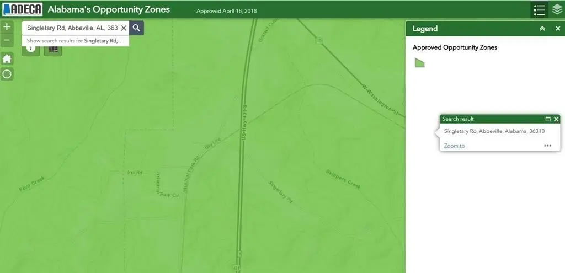The image size is (565, 273).
Task: Maximize the Search result popup
Action: (548, 119)
